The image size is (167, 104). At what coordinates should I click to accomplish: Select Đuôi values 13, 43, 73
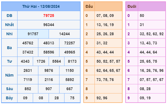[148, 43]
